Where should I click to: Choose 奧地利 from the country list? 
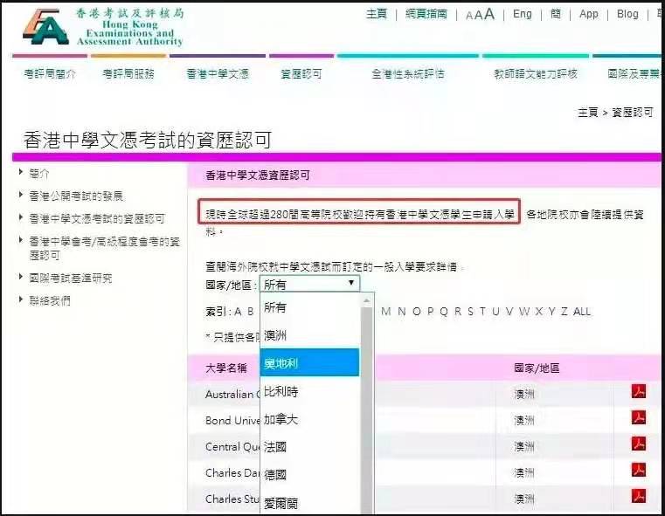click(309, 362)
